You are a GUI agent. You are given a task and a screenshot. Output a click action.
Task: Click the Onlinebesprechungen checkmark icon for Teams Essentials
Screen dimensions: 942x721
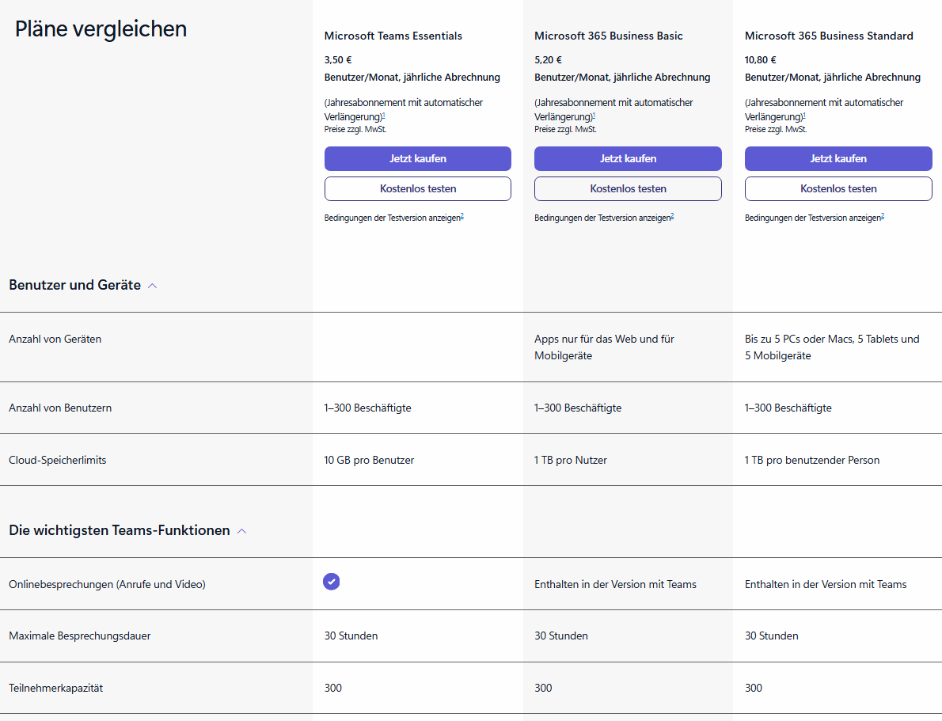tap(331, 582)
